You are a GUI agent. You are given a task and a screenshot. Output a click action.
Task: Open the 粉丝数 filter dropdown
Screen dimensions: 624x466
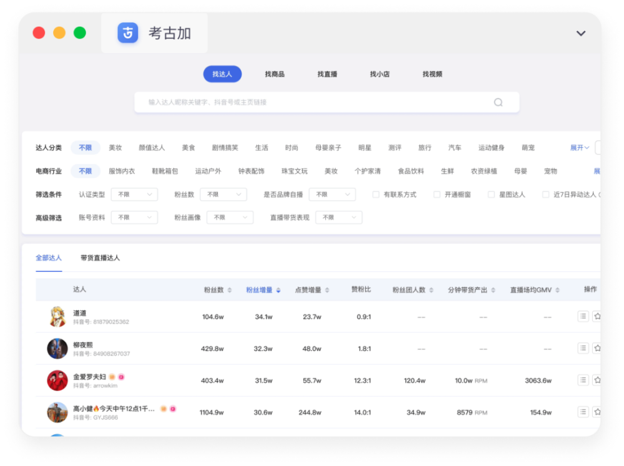223,195
